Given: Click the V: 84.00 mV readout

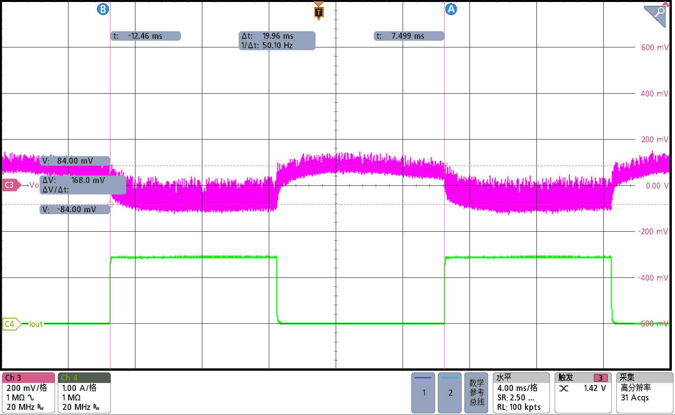Looking at the screenshot, I should (x=75, y=161).
